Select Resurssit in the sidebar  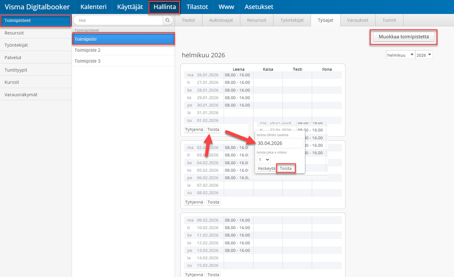coord(35,33)
